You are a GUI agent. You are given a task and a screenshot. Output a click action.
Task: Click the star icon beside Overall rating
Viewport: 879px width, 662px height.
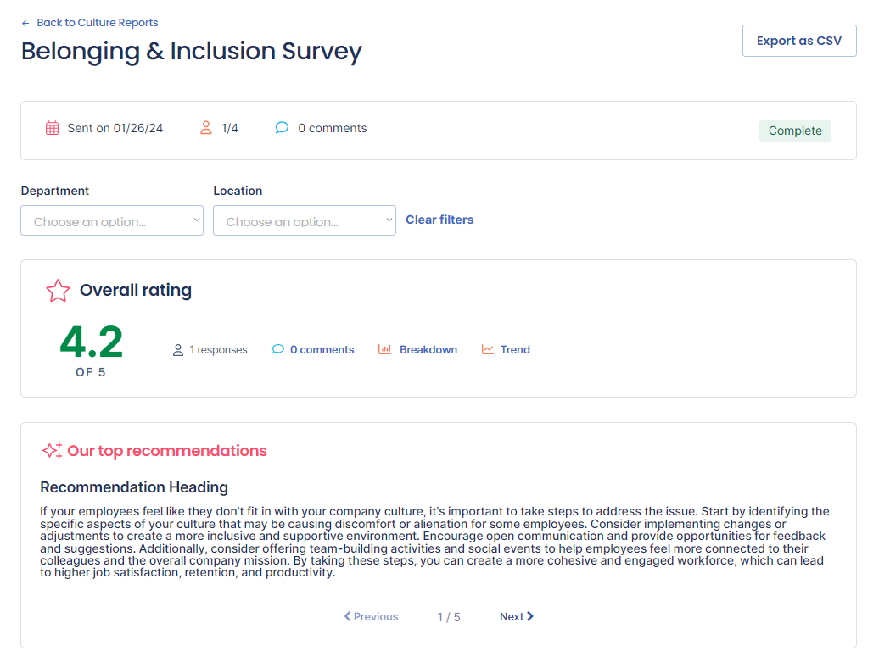(58, 291)
